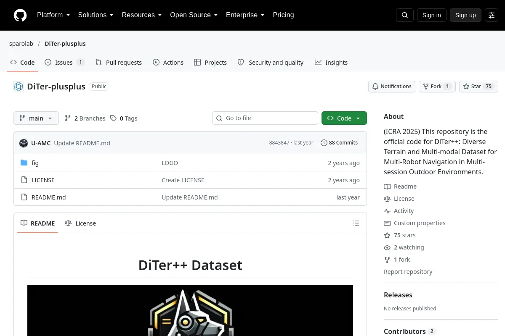Switch to the Pull requests tab
505x336 pixels.
click(119, 63)
